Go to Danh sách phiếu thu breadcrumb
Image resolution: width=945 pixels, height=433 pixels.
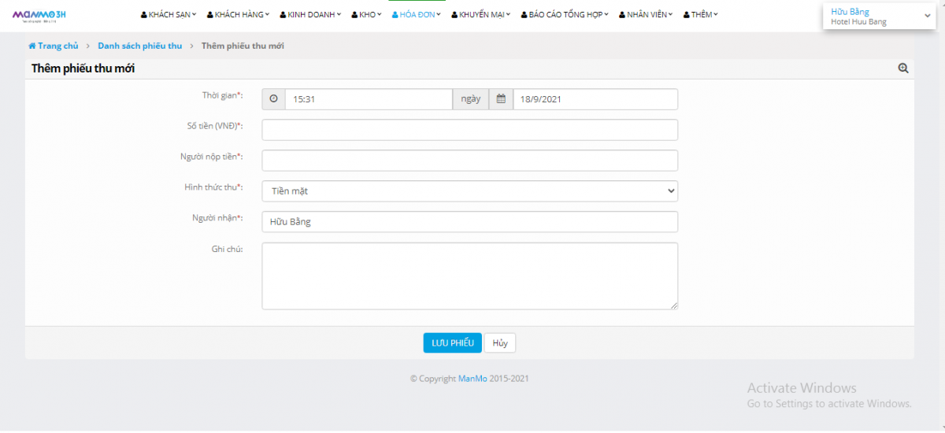coord(139,46)
